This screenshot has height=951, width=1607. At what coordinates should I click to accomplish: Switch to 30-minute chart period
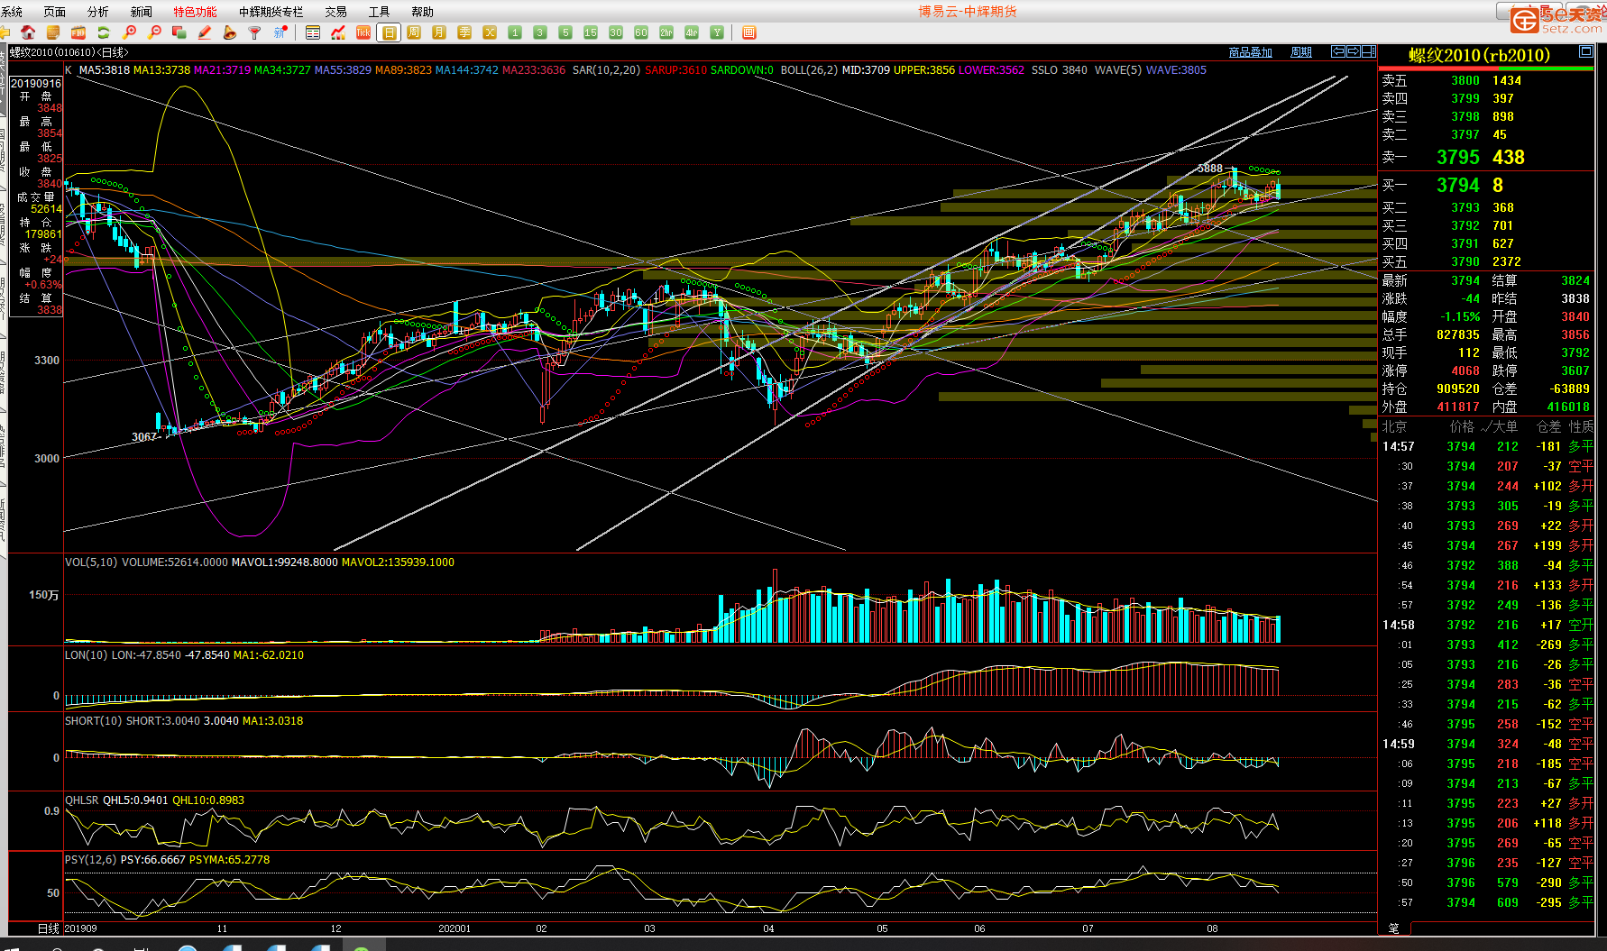tap(616, 32)
